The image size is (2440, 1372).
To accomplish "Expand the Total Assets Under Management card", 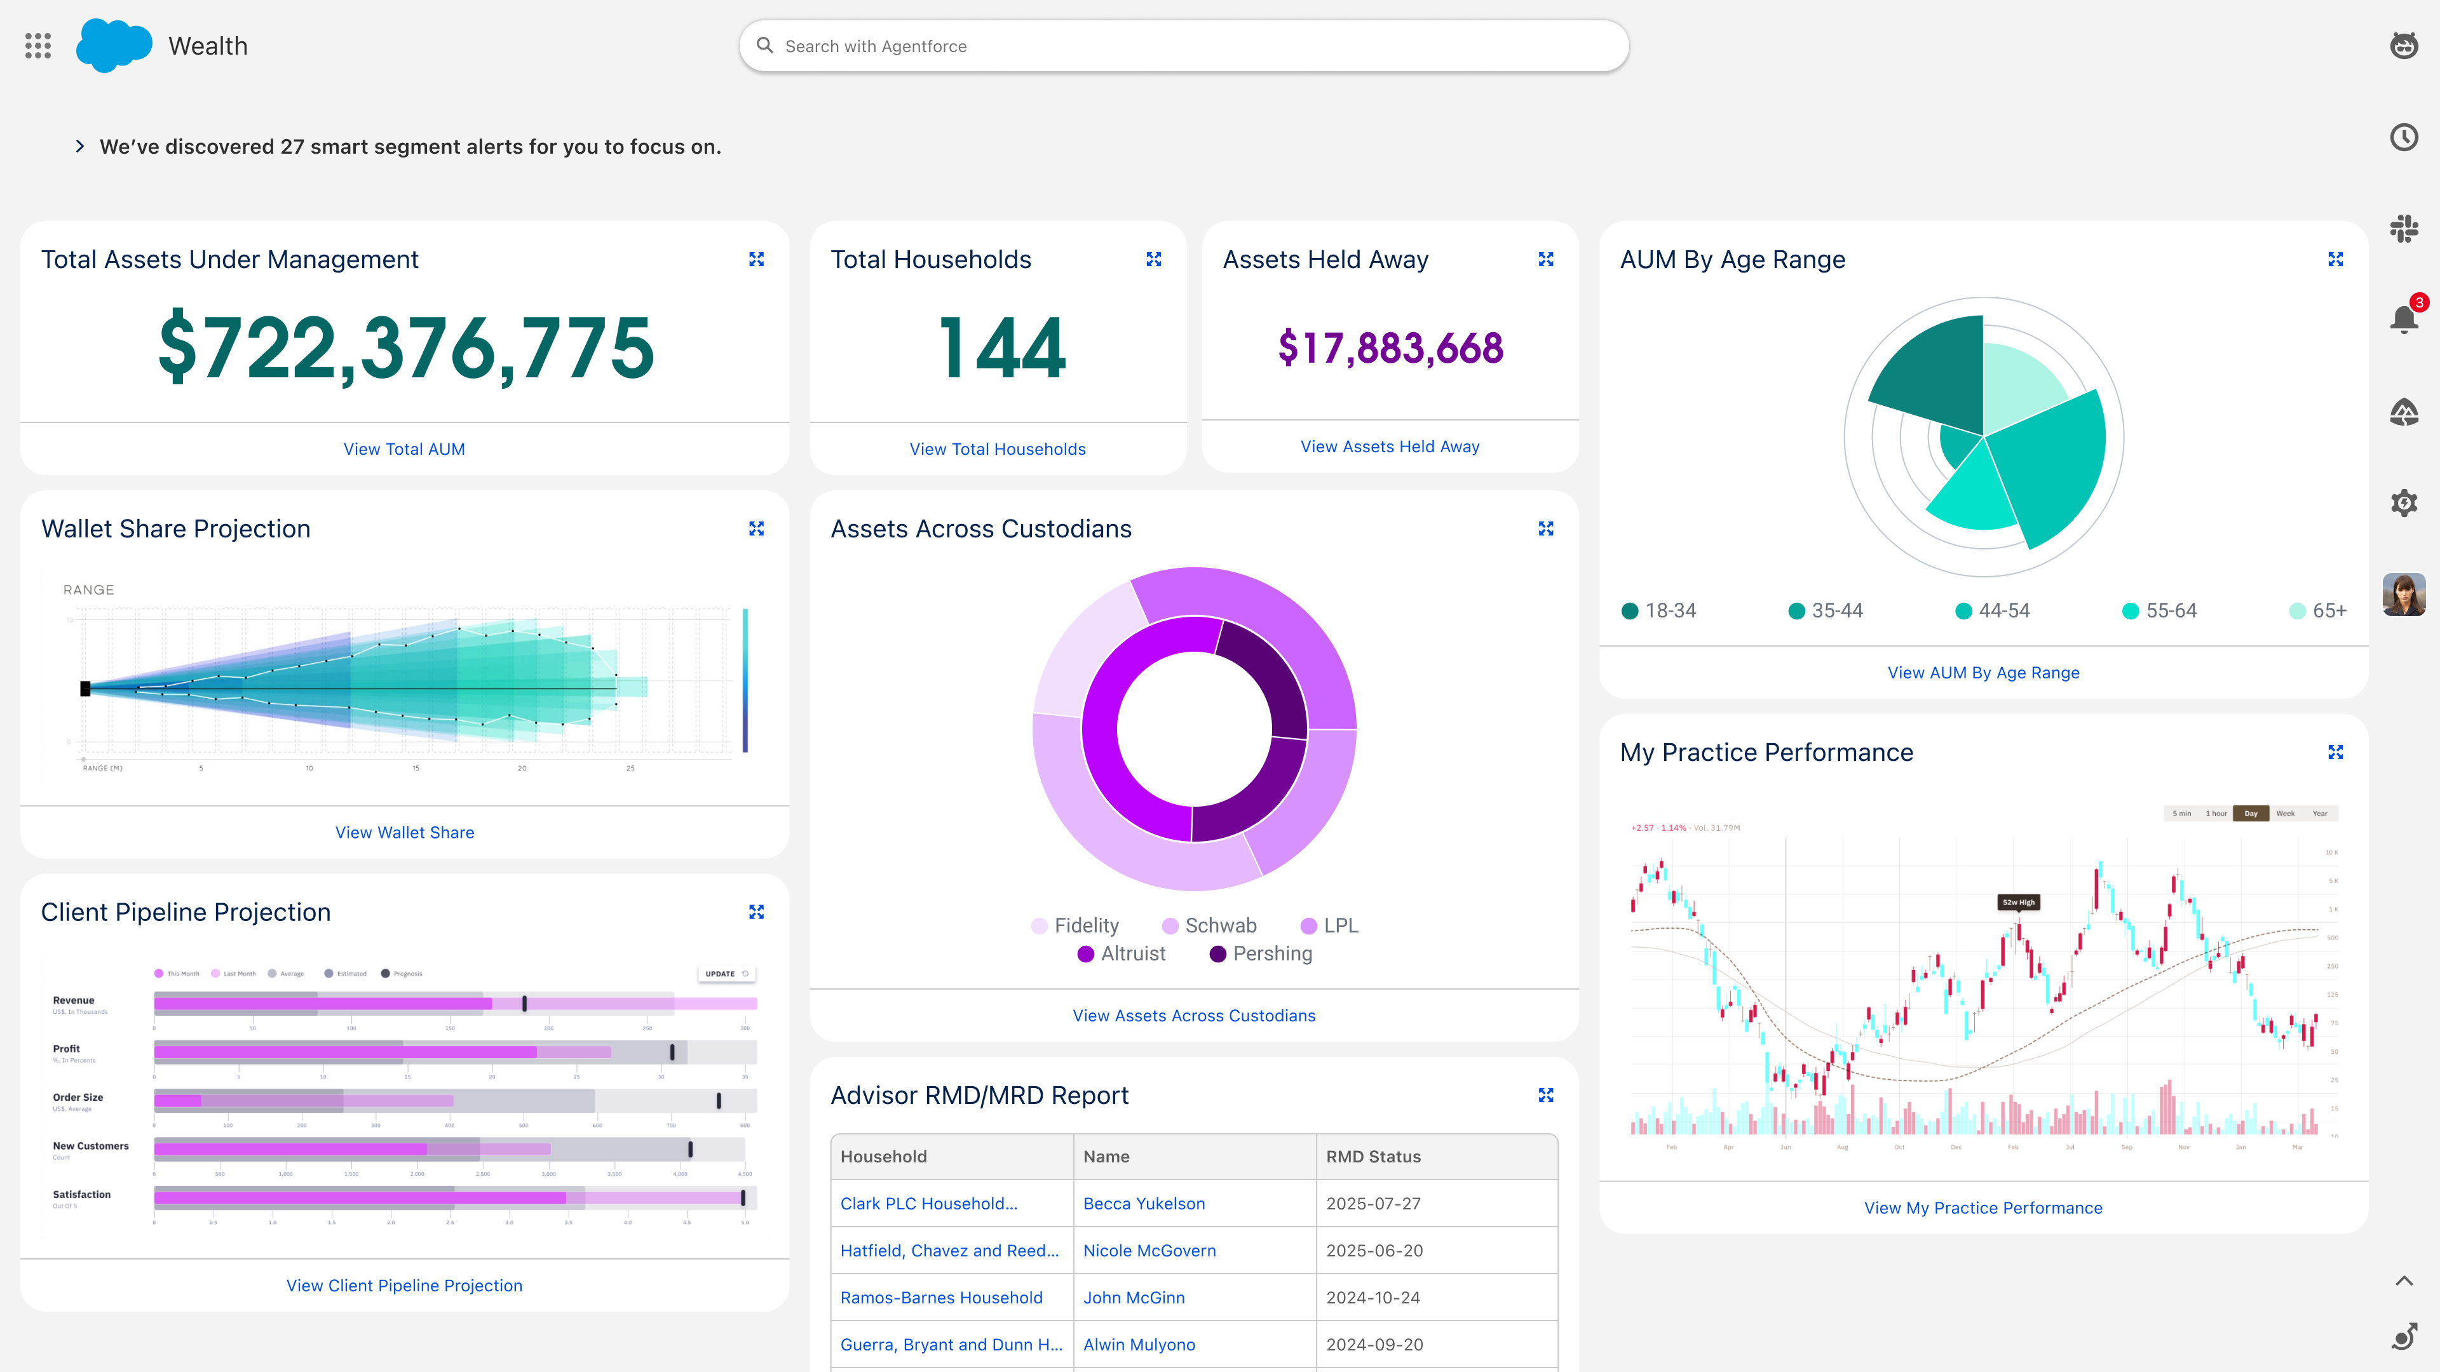I will pyautogui.click(x=756, y=259).
